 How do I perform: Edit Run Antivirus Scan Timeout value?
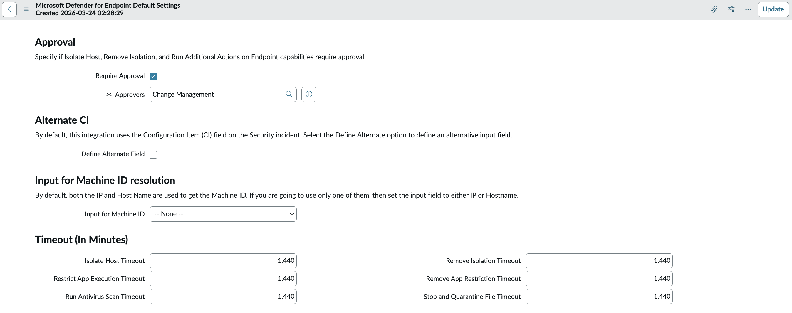click(223, 297)
